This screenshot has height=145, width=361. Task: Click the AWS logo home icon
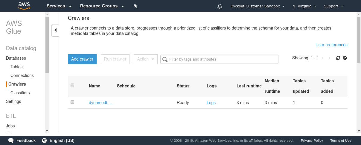click(x=24, y=6)
